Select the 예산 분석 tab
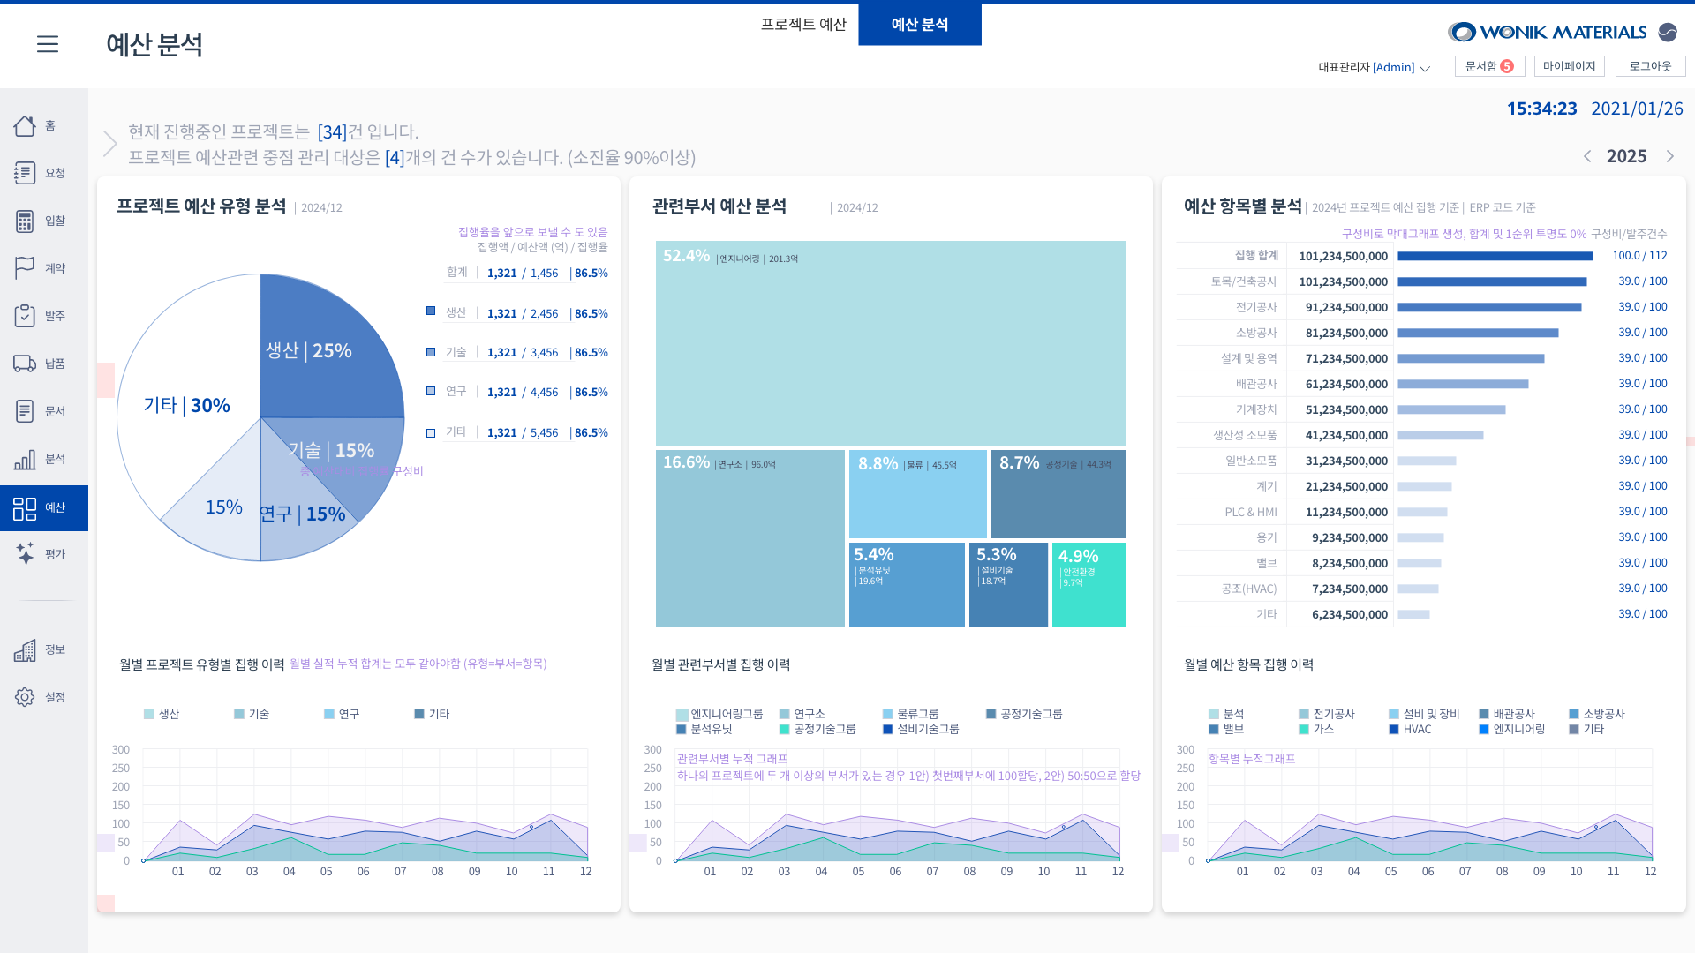The width and height of the screenshot is (1695, 953). (919, 25)
